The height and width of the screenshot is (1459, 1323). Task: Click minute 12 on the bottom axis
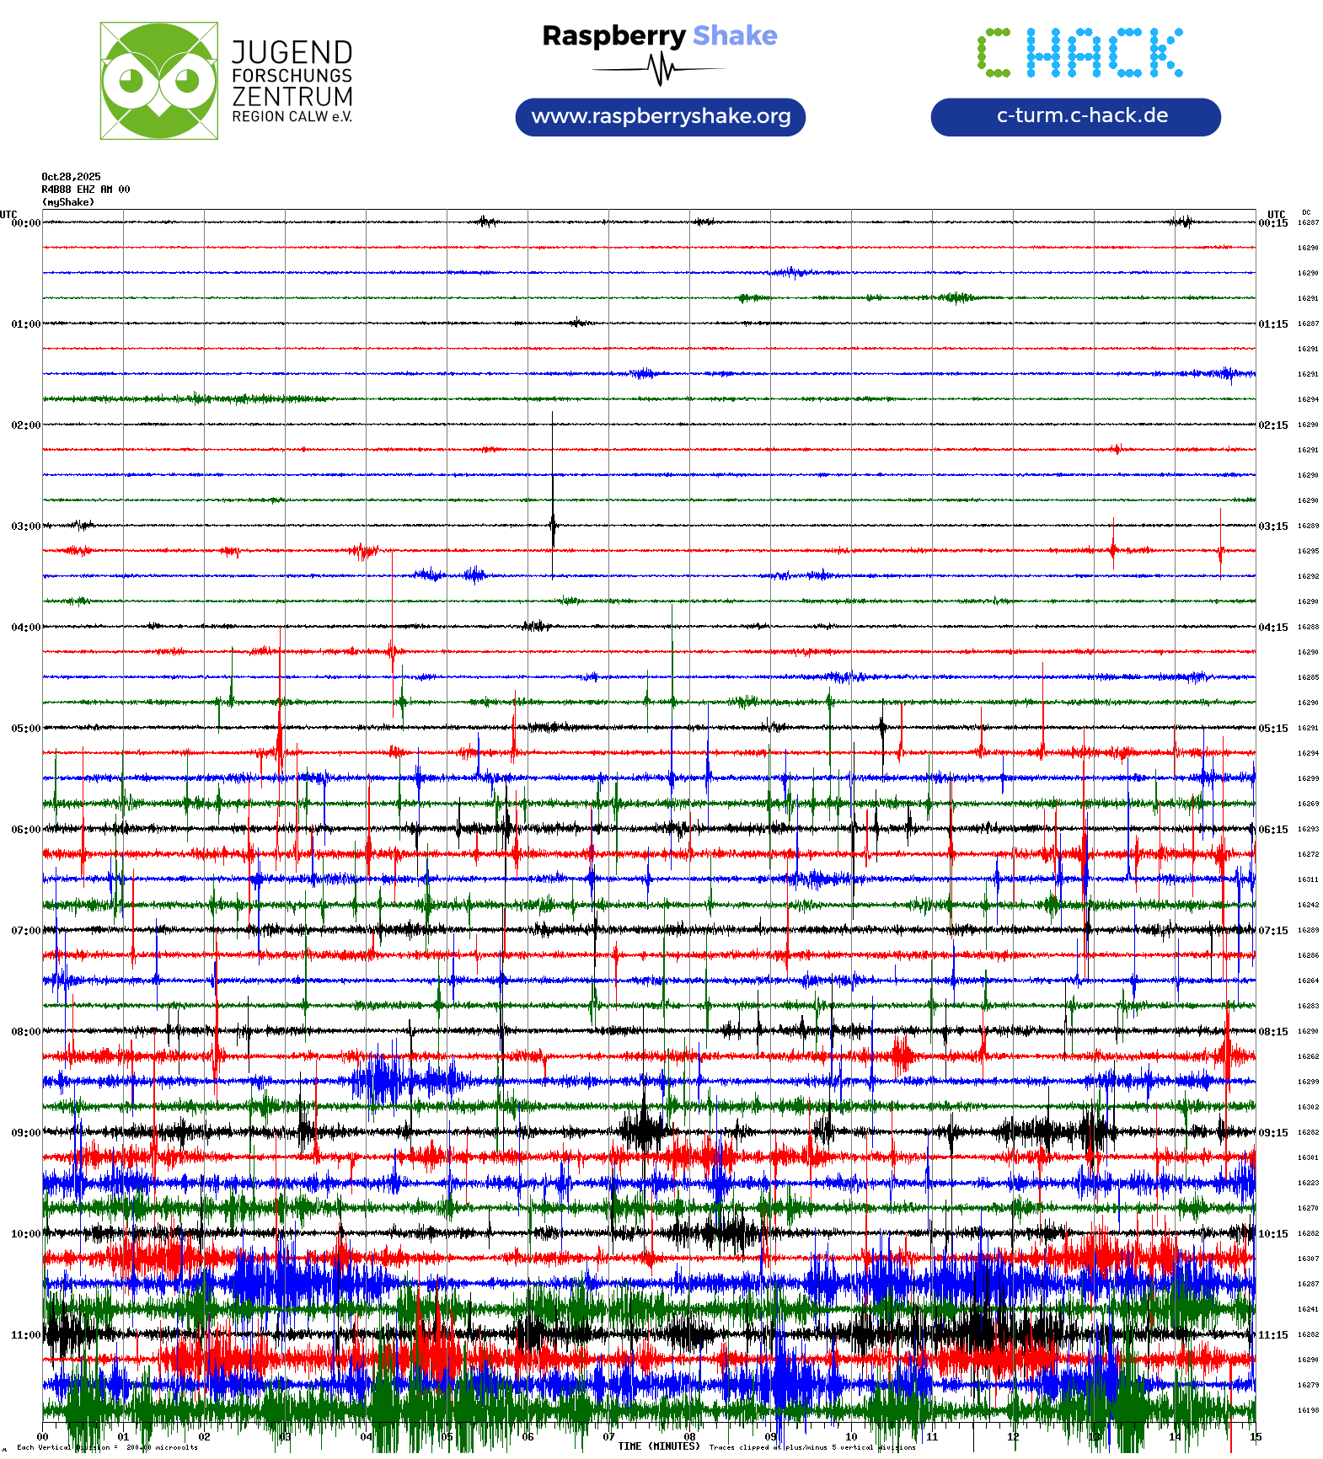coord(1013,1437)
